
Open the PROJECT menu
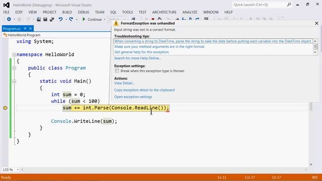[49, 12]
